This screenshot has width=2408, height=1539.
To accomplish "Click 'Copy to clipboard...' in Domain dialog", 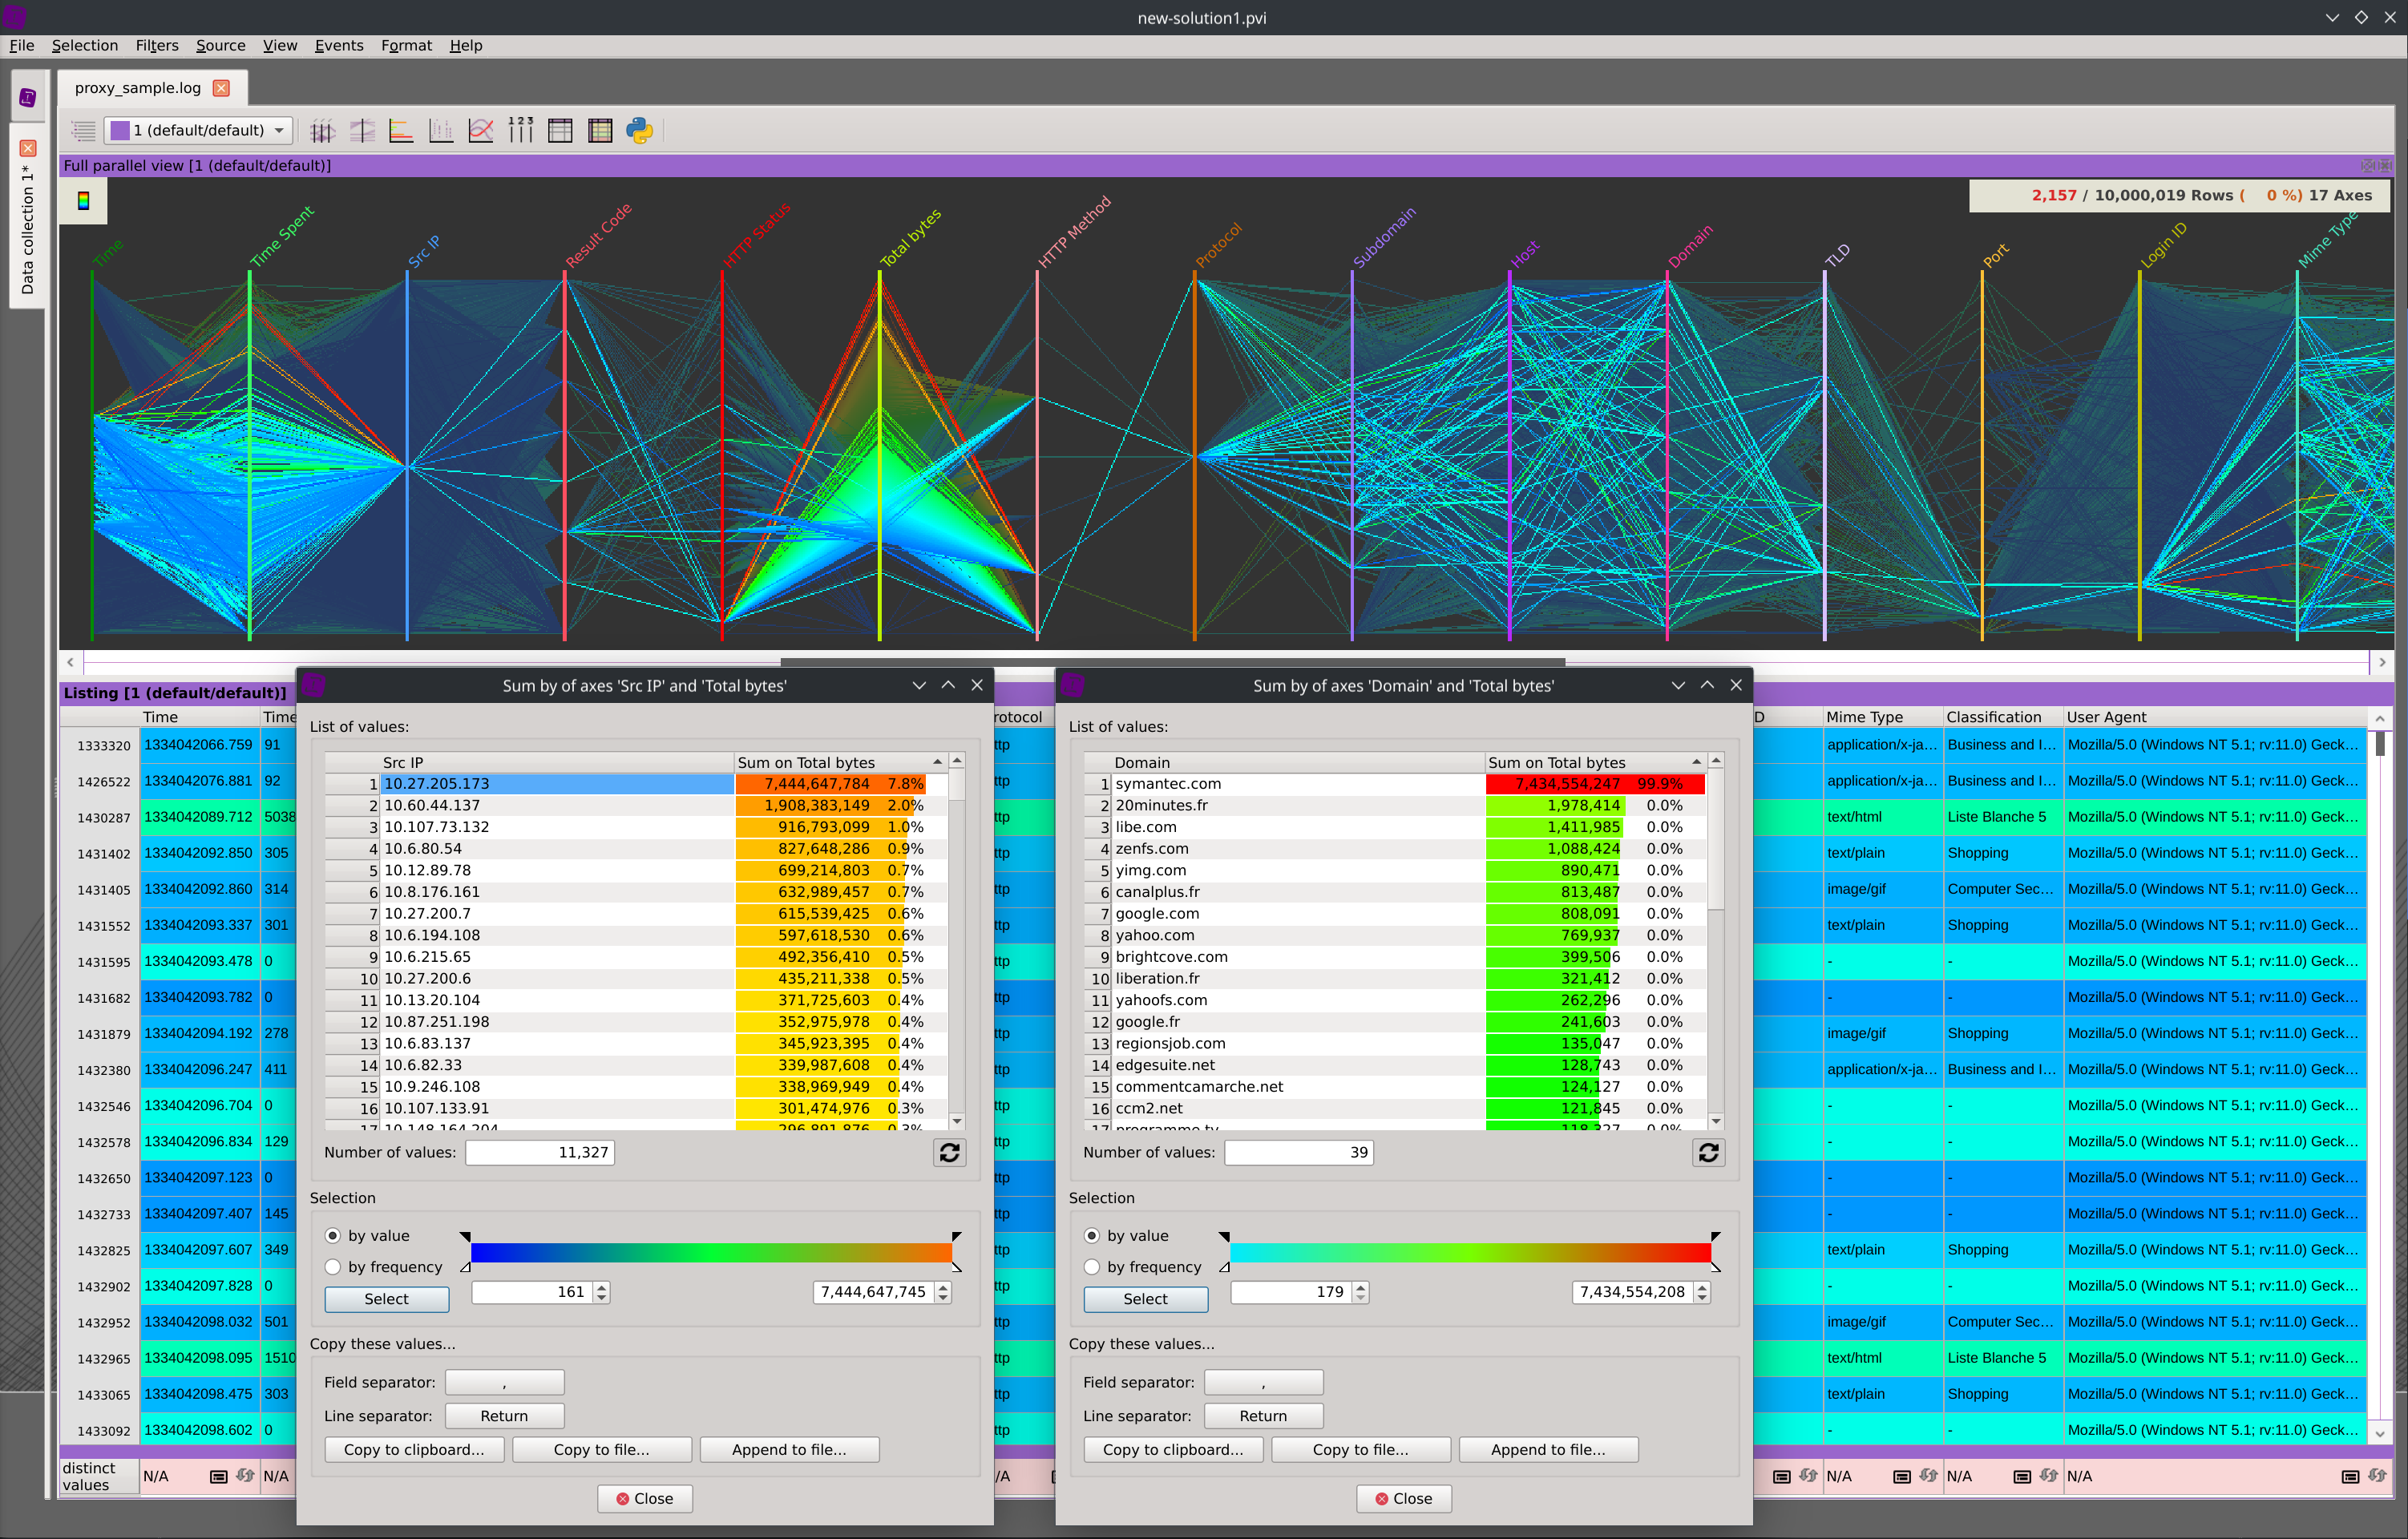I will pyautogui.click(x=1173, y=1450).
